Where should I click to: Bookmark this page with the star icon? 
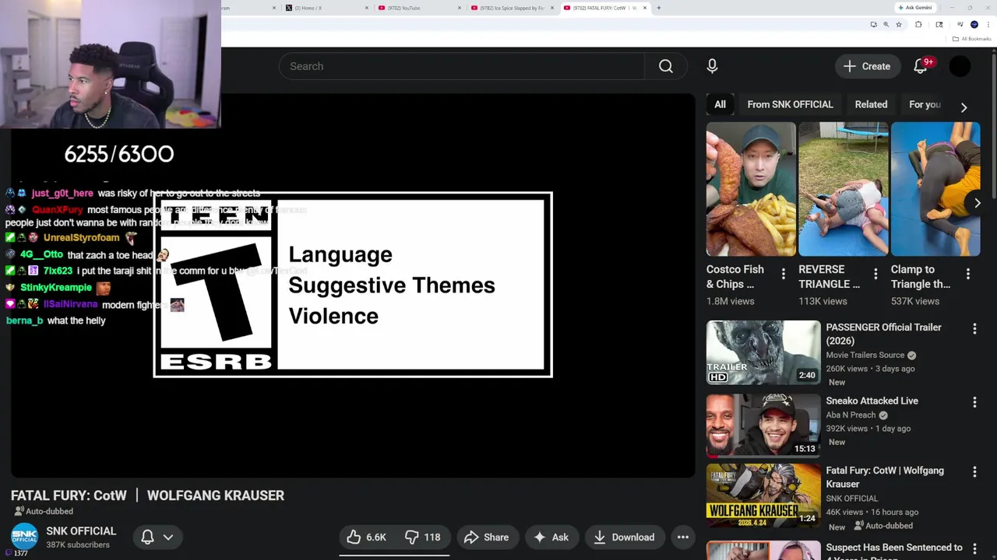[898, 25]
